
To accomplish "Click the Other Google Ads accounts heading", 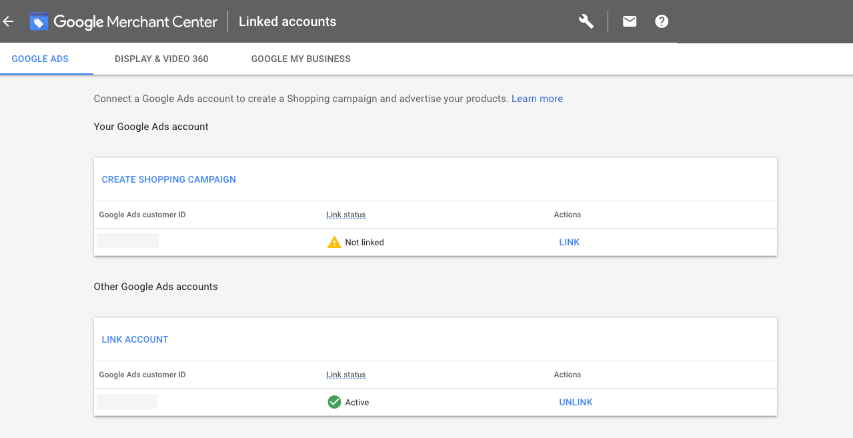I will click(x=155, y=287).
